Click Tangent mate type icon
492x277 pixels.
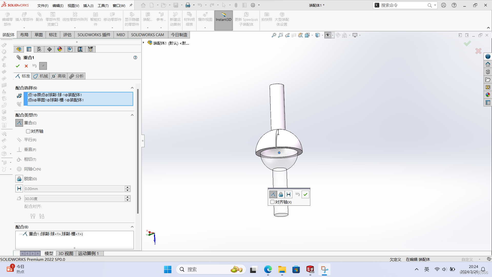click(19, 159)
